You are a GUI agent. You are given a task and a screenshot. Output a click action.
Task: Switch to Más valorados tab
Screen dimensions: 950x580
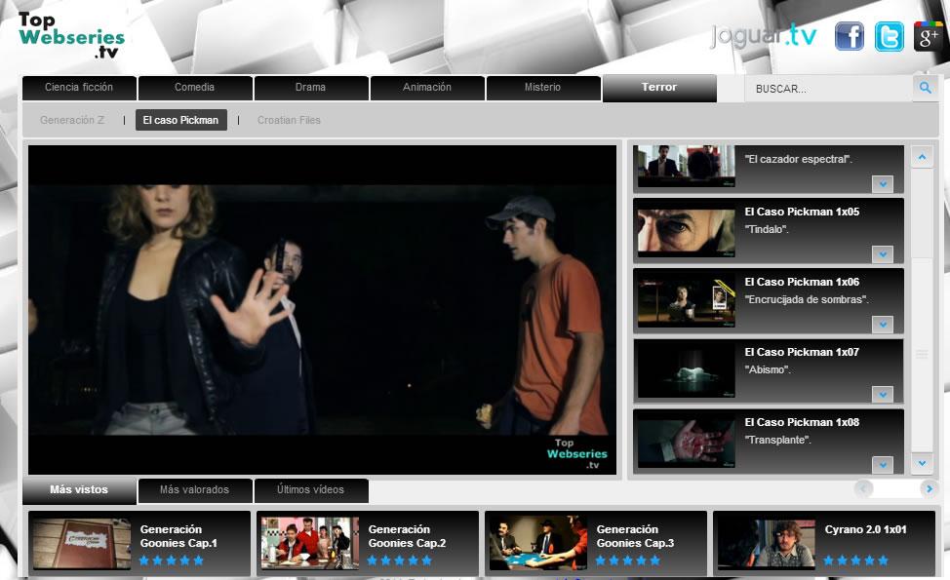point(195,490)
